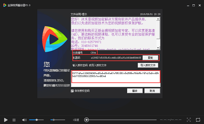Adjust the playback speed slider

point(58,120)
